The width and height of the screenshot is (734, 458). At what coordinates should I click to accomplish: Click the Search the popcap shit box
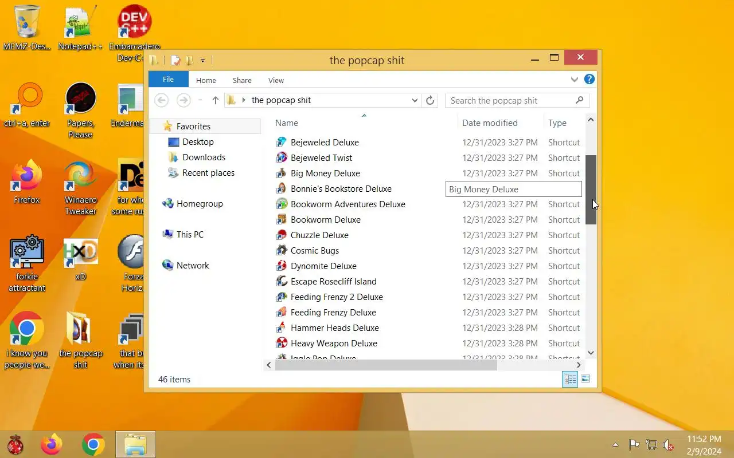pos(517,100)
